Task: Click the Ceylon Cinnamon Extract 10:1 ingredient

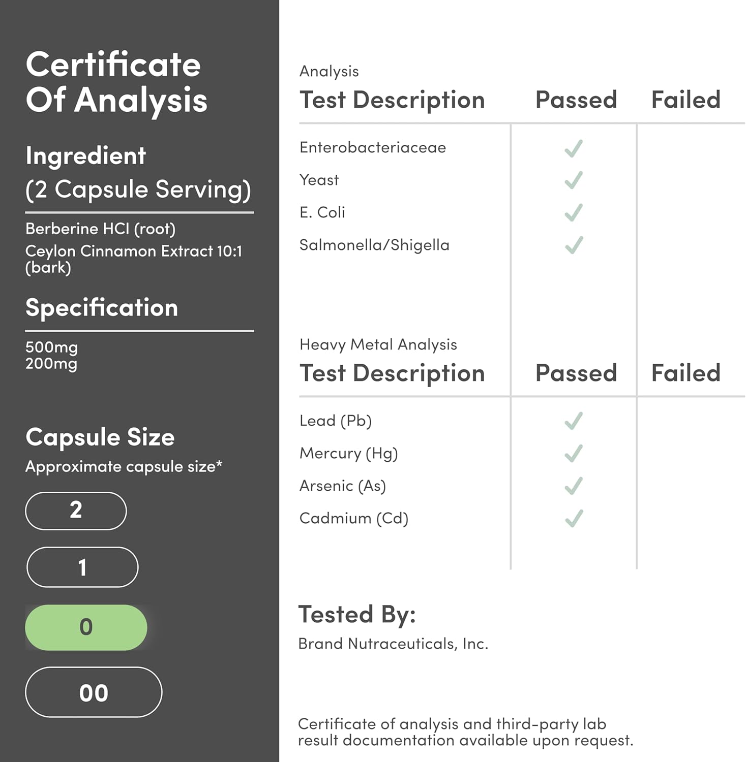Action: pos(134,251)
